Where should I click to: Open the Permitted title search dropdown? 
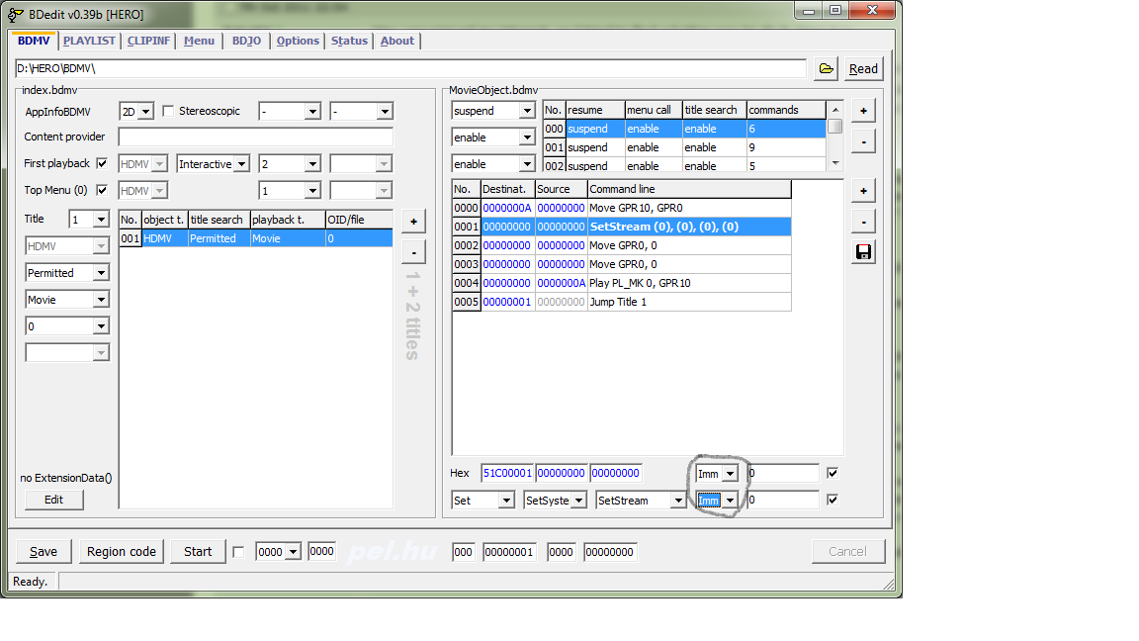[101, 273]
